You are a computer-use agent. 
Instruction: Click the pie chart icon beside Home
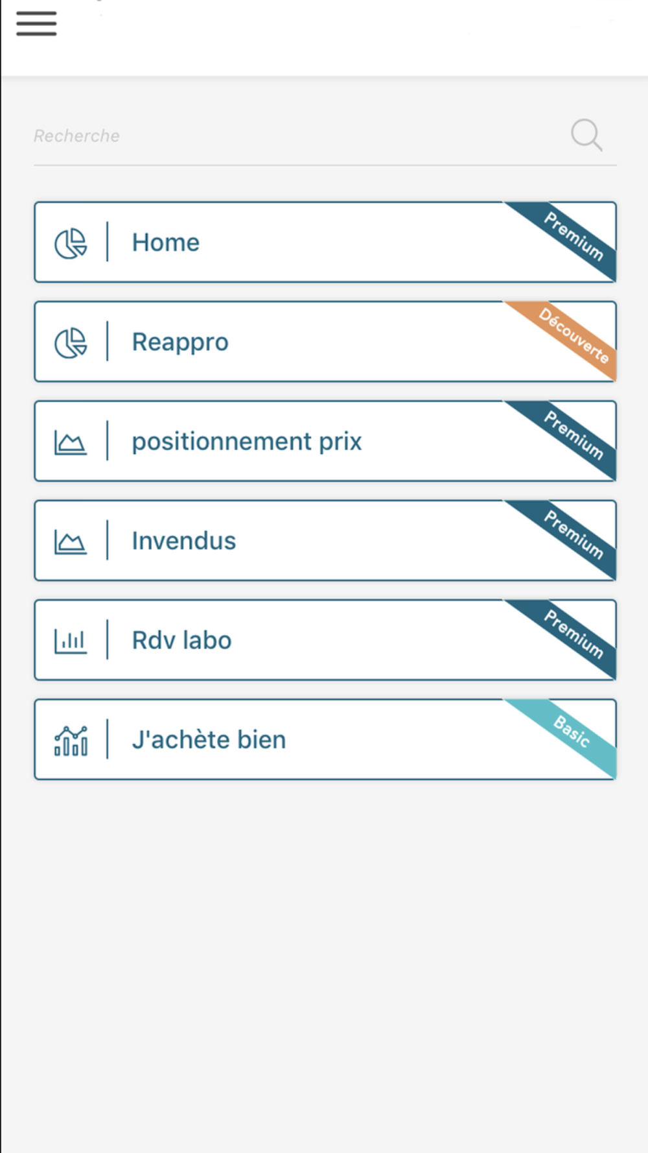point(71,243)
